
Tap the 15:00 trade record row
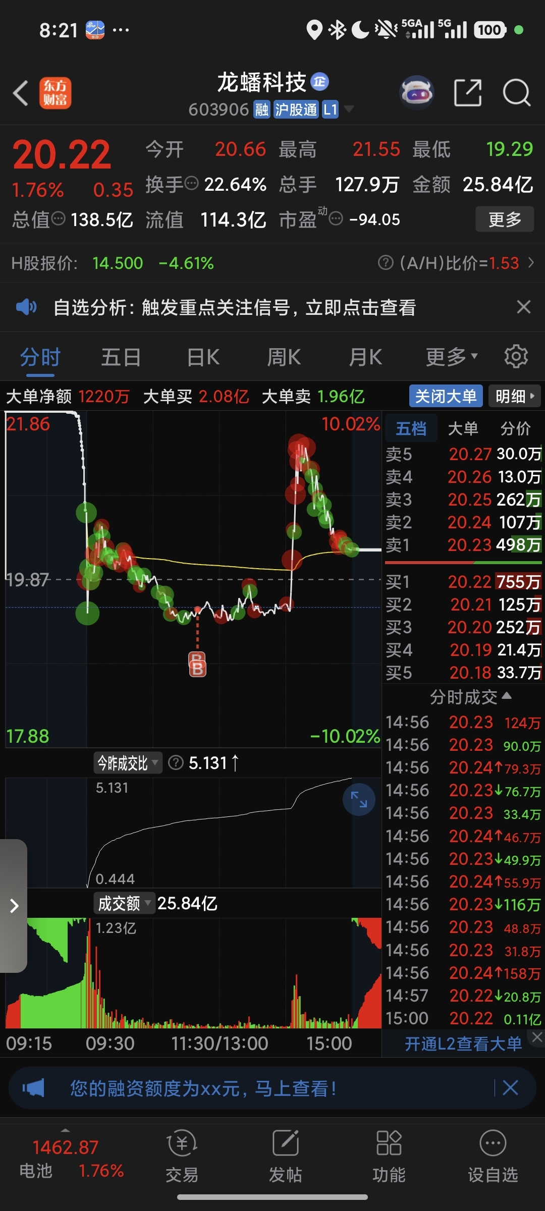coord(463,1018)
